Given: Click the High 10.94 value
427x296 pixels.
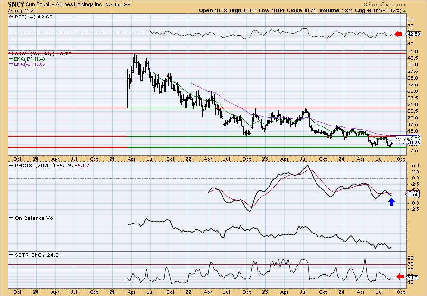Looking at the screenshot, I should click(242, 10).
